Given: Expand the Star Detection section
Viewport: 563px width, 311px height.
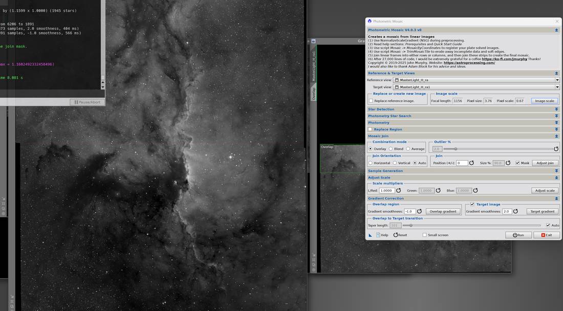Looking at the screenshot, I should (x=556, y=109).
